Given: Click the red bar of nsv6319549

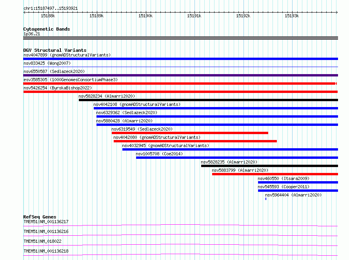Looking at the screenshot, I should (190, 133).
